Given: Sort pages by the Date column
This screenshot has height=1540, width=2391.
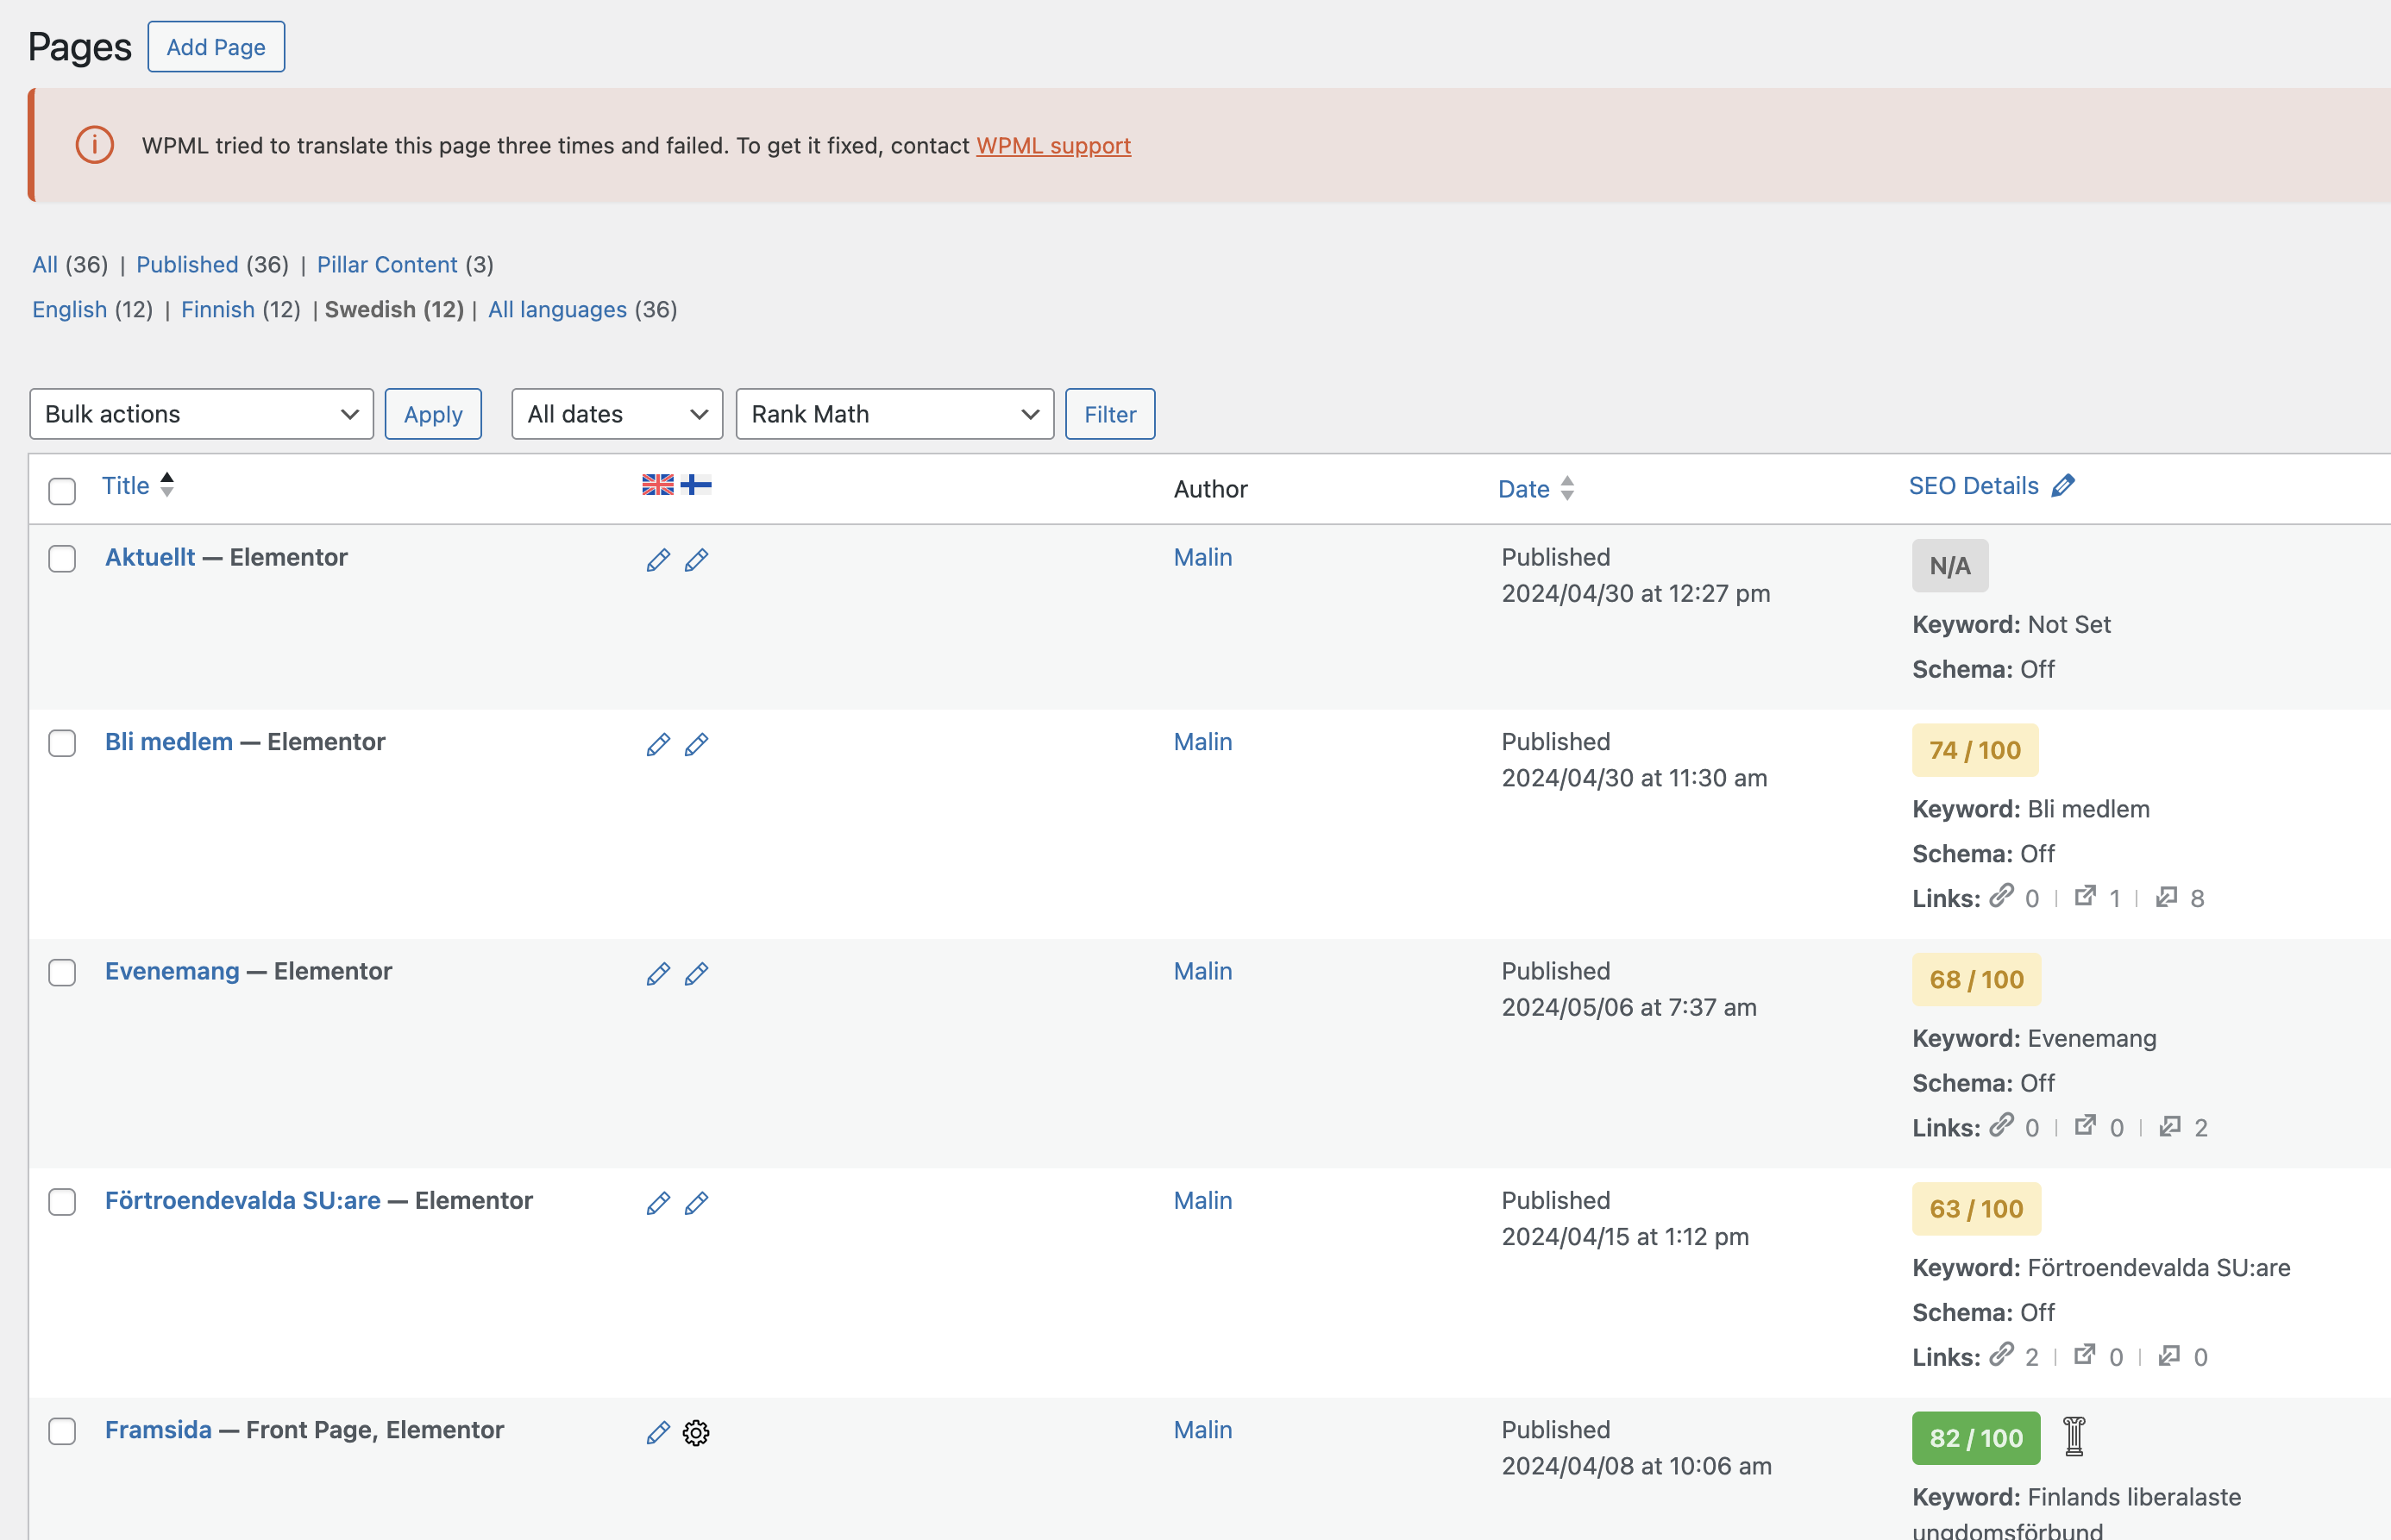Looking at the screenshot, I should click(1522, 489).
